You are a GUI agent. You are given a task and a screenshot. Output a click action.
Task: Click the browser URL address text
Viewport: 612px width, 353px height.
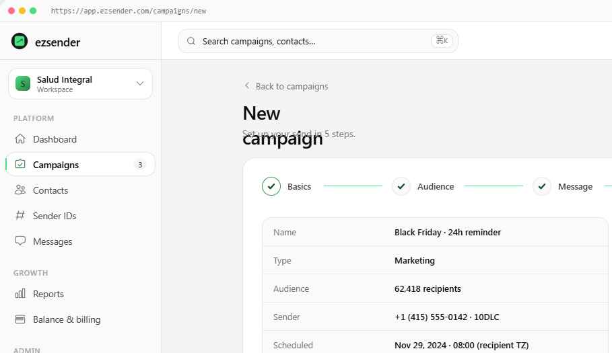coord(129,11)
